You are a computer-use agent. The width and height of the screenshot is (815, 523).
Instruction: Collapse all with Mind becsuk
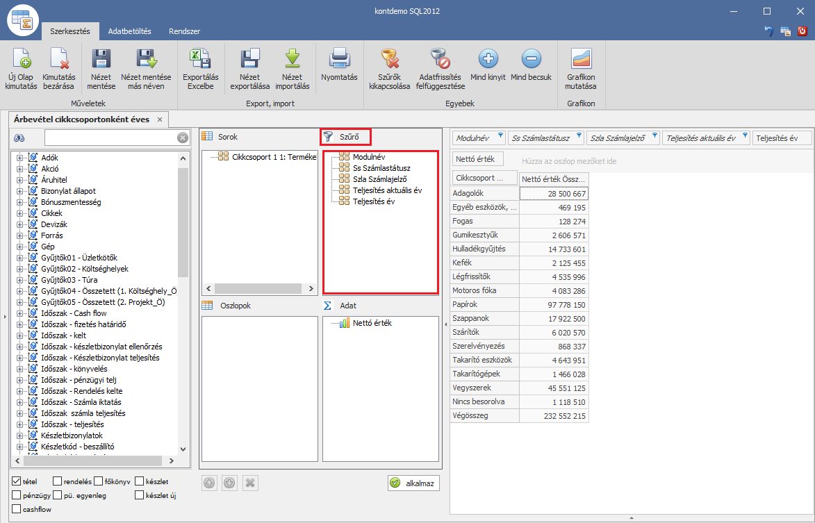coord(531,60)
